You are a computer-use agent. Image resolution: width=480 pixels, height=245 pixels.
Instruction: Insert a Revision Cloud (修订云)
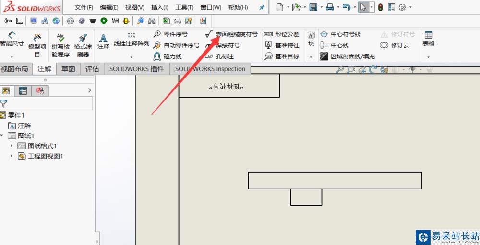[x=395, y=45]
